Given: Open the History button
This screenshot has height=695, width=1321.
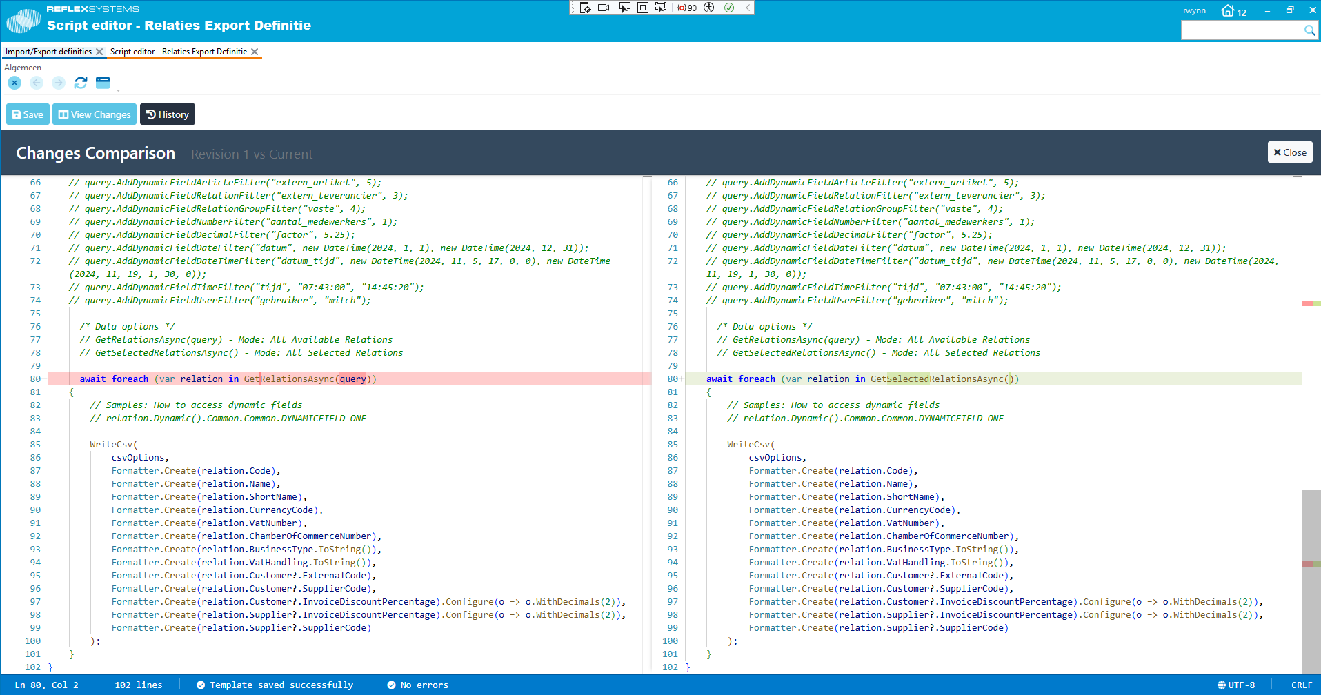Looking at the screenshot, I should pos(168,114).
